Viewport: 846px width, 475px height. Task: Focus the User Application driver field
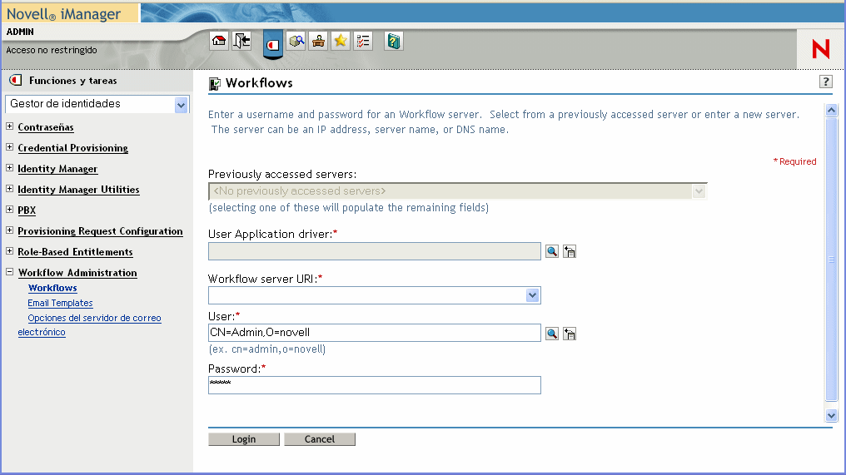375,251
